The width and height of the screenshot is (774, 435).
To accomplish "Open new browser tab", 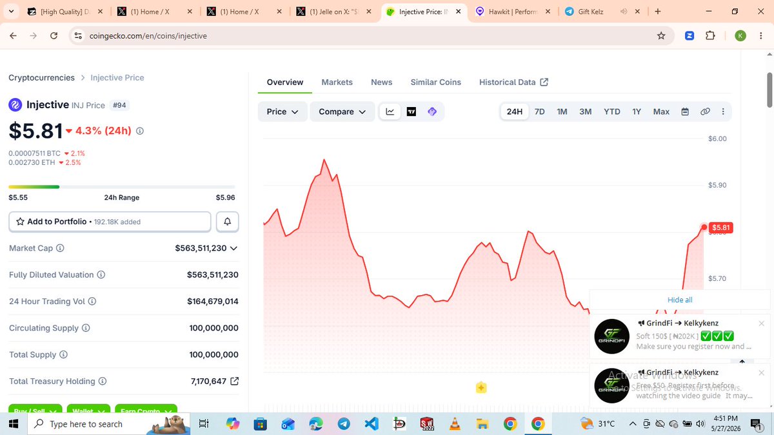I will tap(657, 12).
